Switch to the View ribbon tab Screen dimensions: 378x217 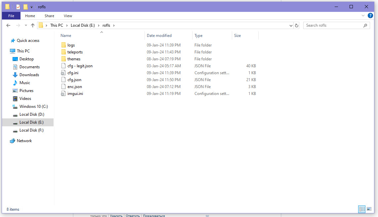[x=68, y=16]
